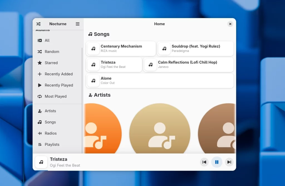Viewport: 285px width, 186px height.
Task: Select the Calm Reflections song card
Action: click(x=188, y=65)
